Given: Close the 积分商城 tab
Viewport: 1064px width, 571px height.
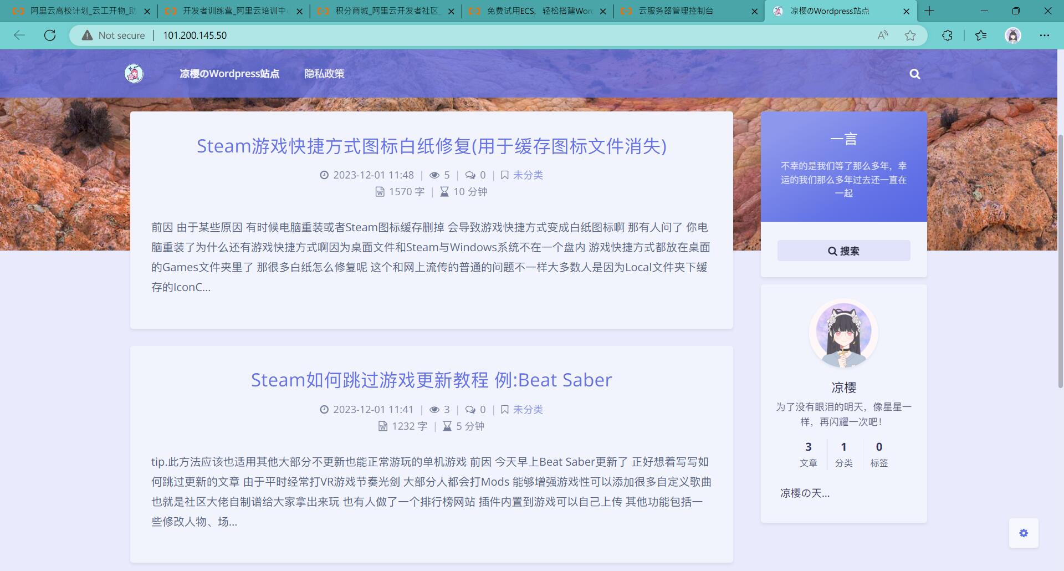Looking at the screenshot, I should point(451,11).
